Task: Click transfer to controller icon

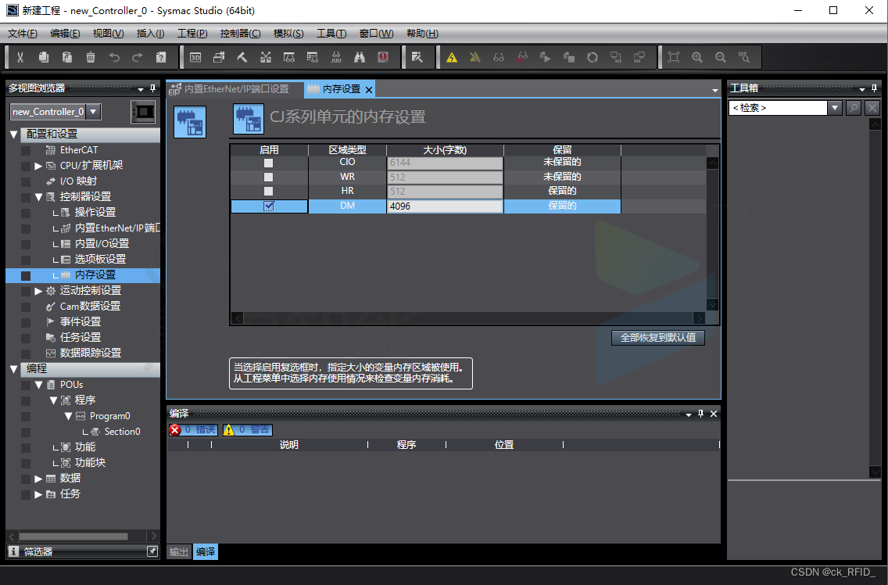Action: [616, 57]
